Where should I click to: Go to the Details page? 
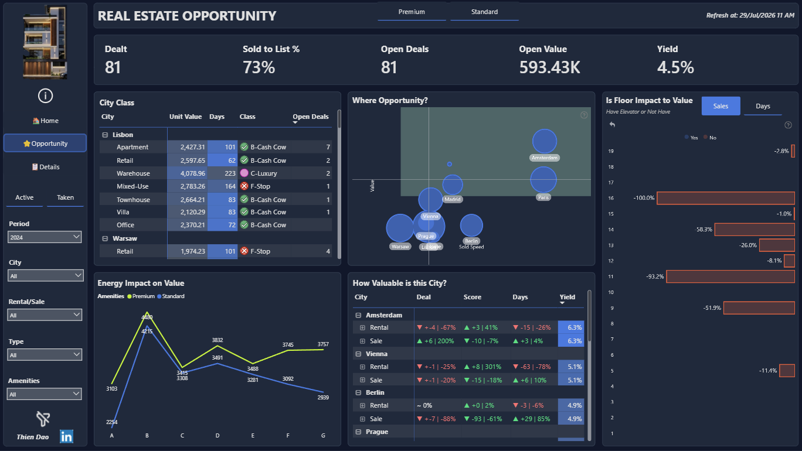pyautogui.click(x=45, y=167)
